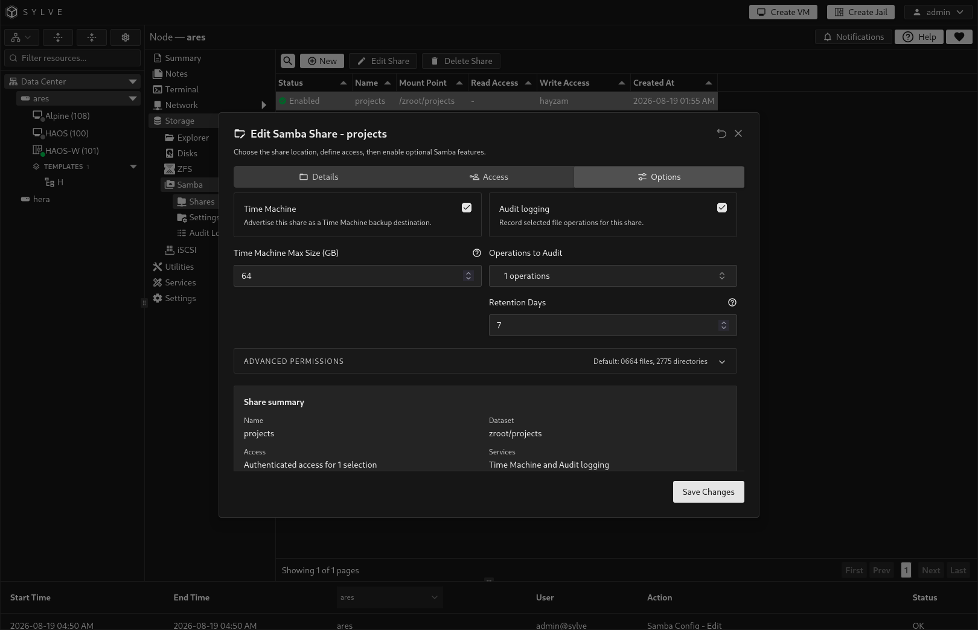Select the projects share row

coord(496,101)
